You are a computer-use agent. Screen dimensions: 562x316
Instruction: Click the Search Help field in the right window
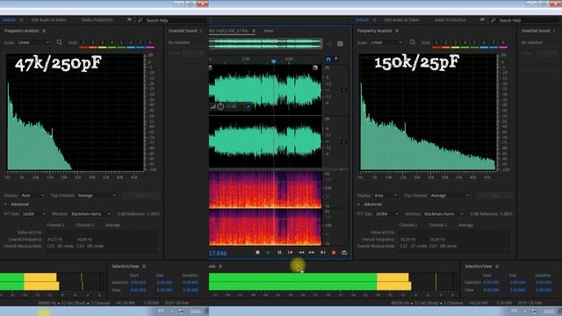pyautogui.click(x=526, y=20)
